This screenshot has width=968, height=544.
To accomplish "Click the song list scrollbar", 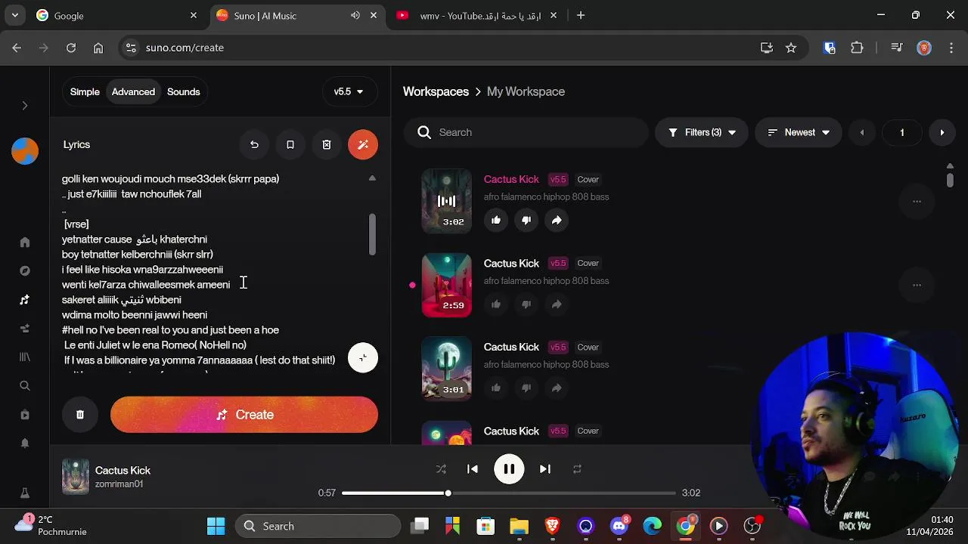I will click(x=950, y=180).
